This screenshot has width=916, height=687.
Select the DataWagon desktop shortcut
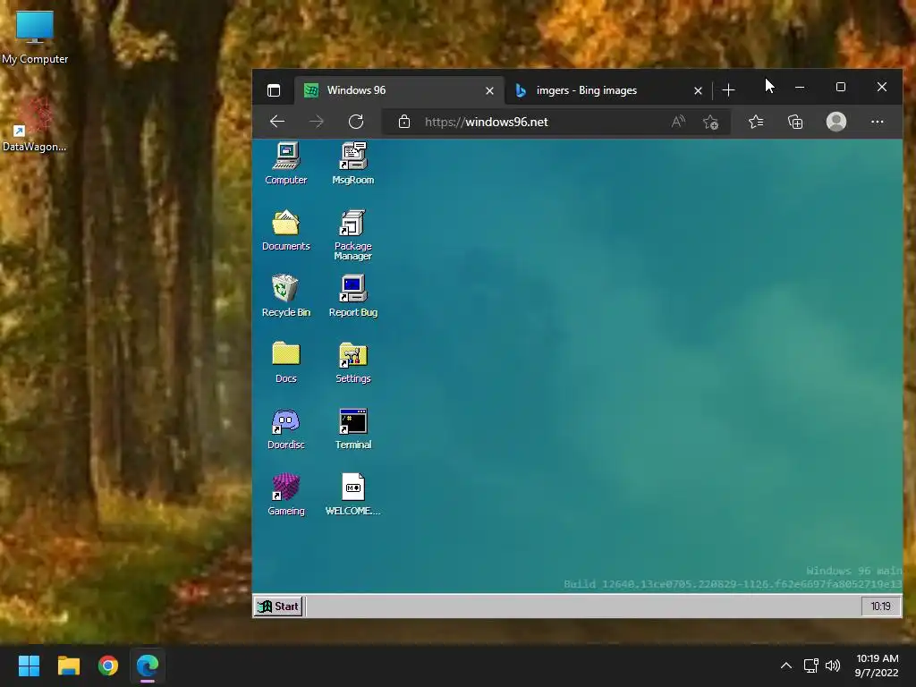pos(34,124)
